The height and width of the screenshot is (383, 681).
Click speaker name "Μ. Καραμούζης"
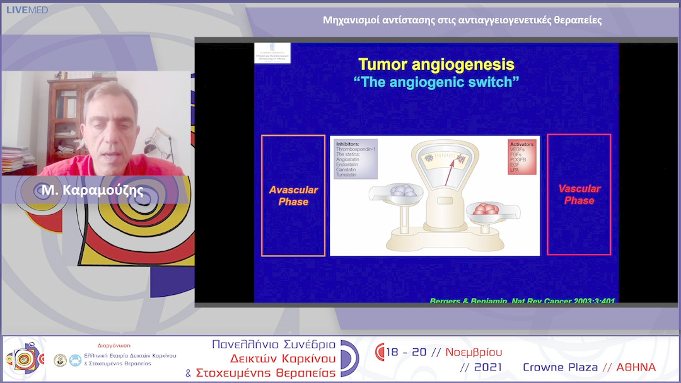coord(92,190)
